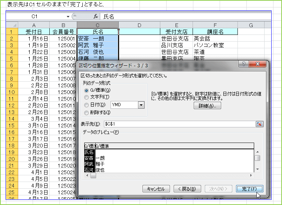
Task: Select column header D
Action: [x=140, y=25]
